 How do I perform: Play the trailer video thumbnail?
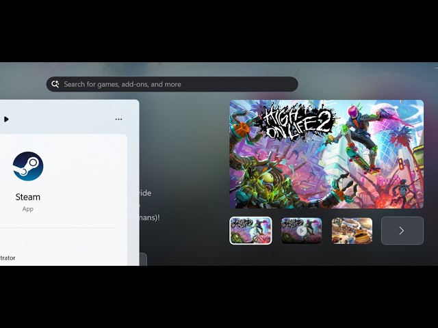(x=301, y=231)
